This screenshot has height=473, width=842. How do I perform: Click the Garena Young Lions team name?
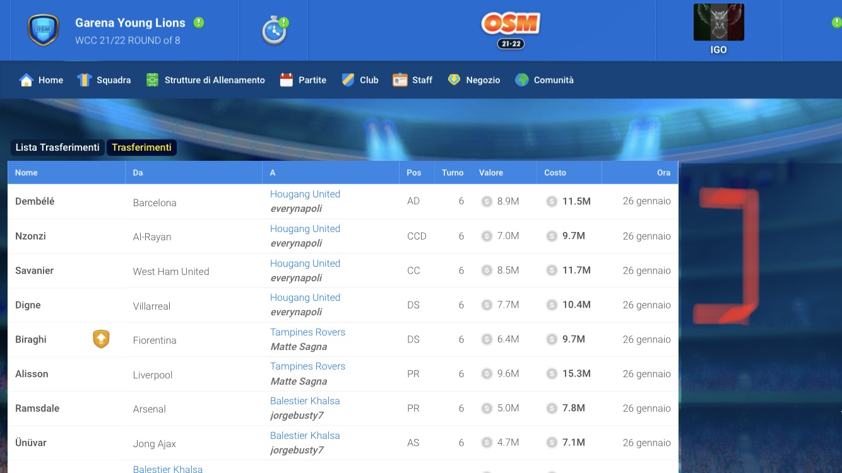130,23
